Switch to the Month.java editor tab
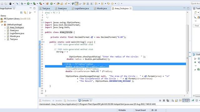200x112 pixels. [x=100, y=8]
